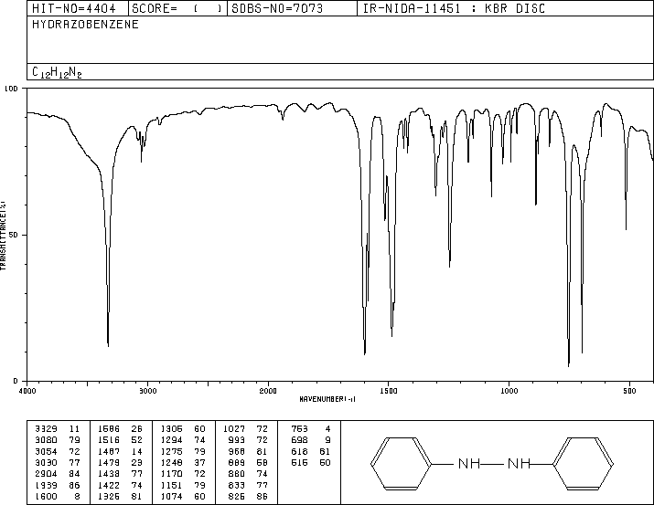Click peak value 1151 in the table
Image resolution: width=654 pixels, height=505 pixels.
(171, 486)
